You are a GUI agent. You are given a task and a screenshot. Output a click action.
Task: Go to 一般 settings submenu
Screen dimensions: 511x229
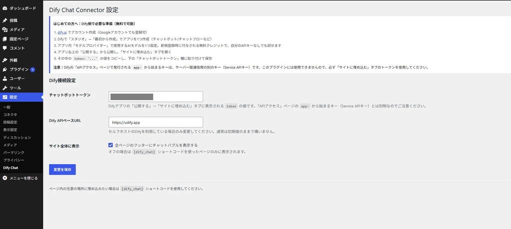(7, 107)
